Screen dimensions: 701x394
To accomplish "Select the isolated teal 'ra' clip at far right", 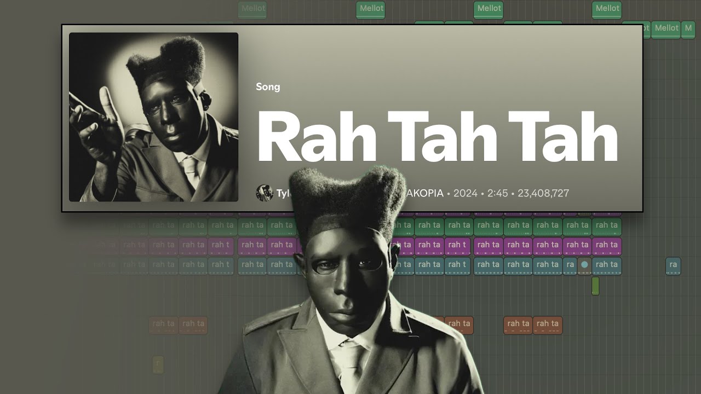I will pos(673,265).
